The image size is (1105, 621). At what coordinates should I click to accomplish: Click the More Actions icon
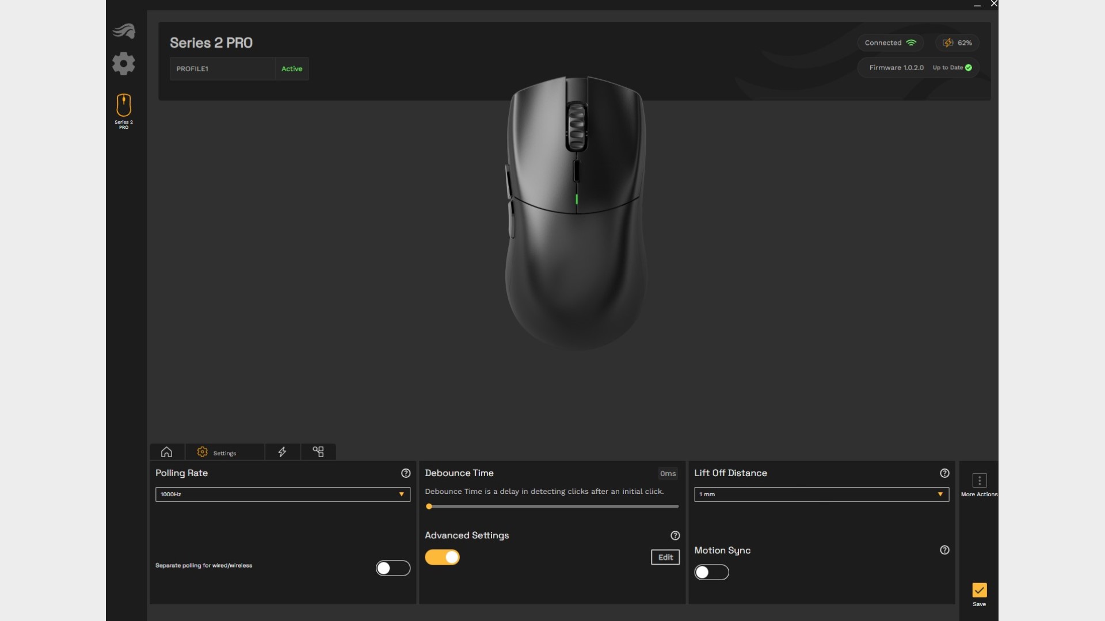coord(979,481)
